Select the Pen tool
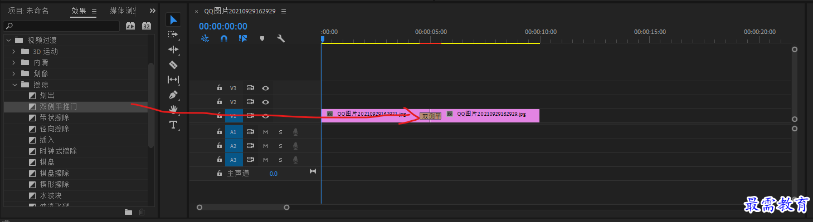This screenshot has height=222, width=813. pos(173,95)
